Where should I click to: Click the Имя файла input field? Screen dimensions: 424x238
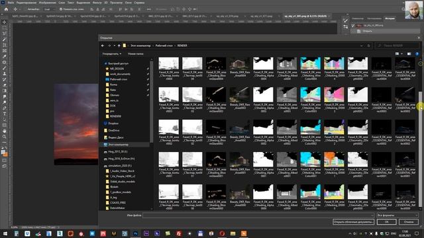(258, 215)
